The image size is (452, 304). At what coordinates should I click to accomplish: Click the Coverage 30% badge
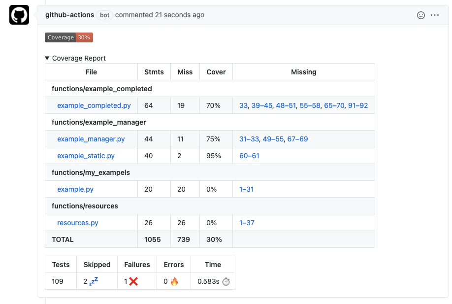[69, 37]
